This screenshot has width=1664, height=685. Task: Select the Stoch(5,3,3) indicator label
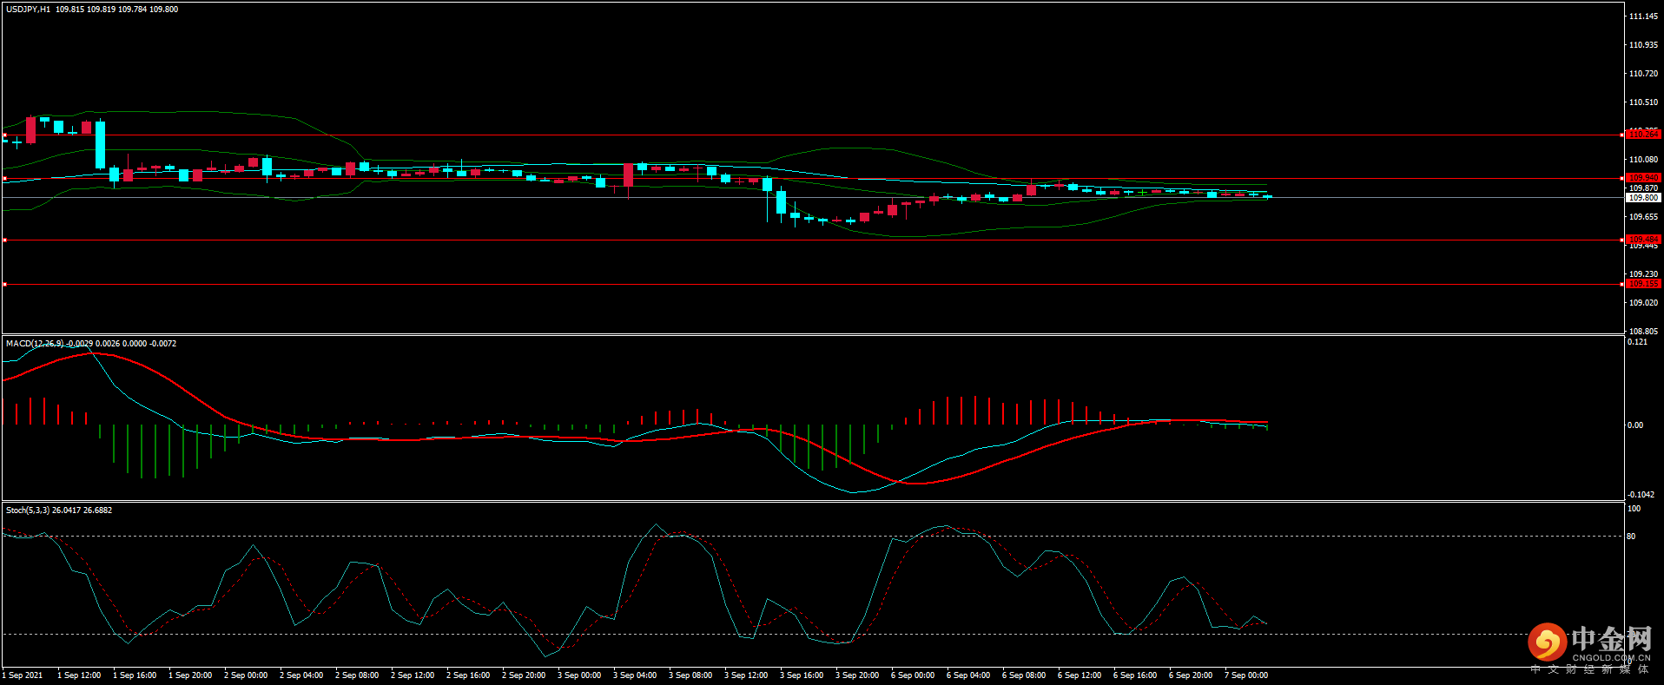pyautogui.click(x=28, y=510)
